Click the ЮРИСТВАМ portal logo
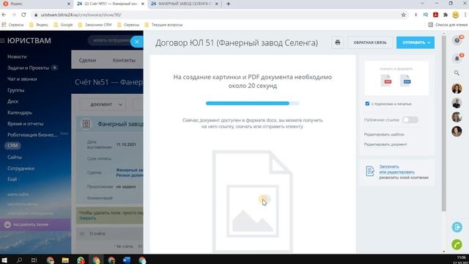Screen dimensions: 469x264 pyautogui.click(x=29, y=40)
